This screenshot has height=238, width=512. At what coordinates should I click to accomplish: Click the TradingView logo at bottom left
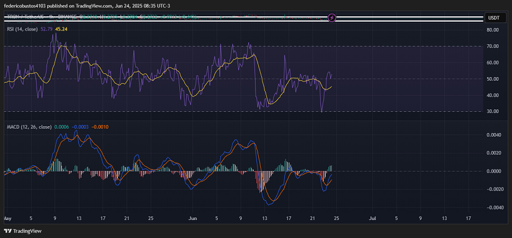[23, 231]
